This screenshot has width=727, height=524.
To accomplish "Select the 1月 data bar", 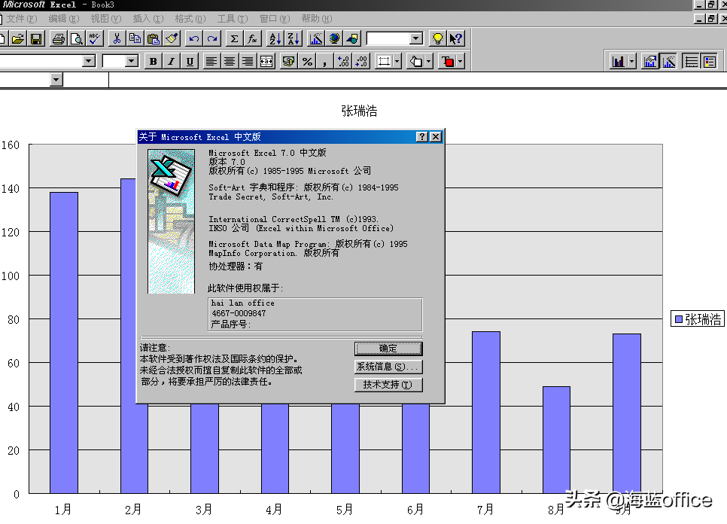I will tap(64, 343).
